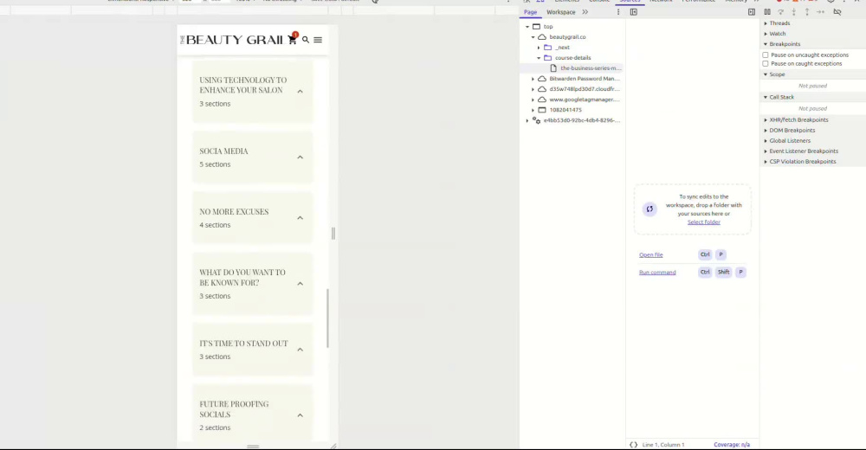The height and width of the screenshot is (450, 866).
Task: Open the hamburger menu in the site header
Action: click(x=318, y=40)
